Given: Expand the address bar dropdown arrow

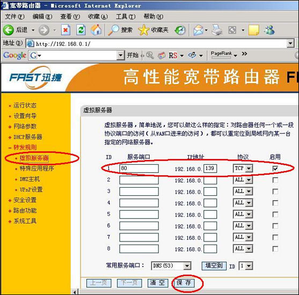Looking at the screenshot, I should pos(290,43).
